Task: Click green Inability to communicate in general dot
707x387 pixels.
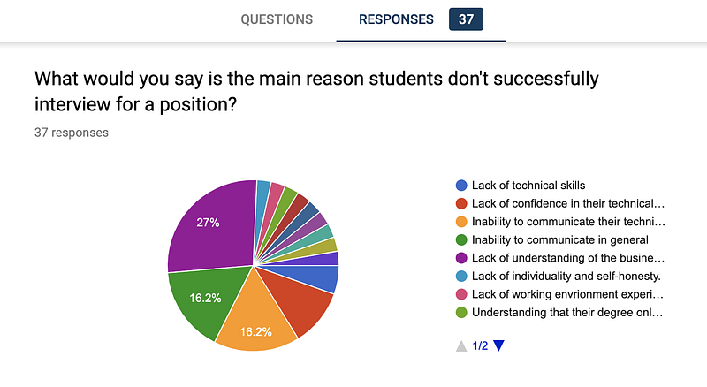Action: (x=461, y=240)
